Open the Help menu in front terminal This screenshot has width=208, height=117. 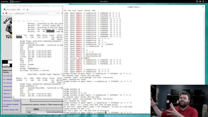[94, 10]
